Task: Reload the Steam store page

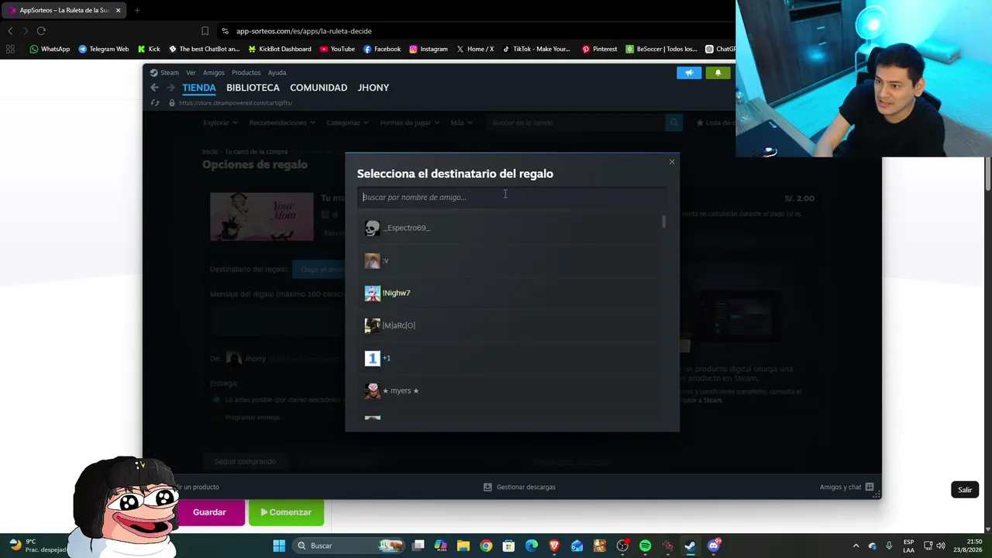Action: tap(154, 102)
